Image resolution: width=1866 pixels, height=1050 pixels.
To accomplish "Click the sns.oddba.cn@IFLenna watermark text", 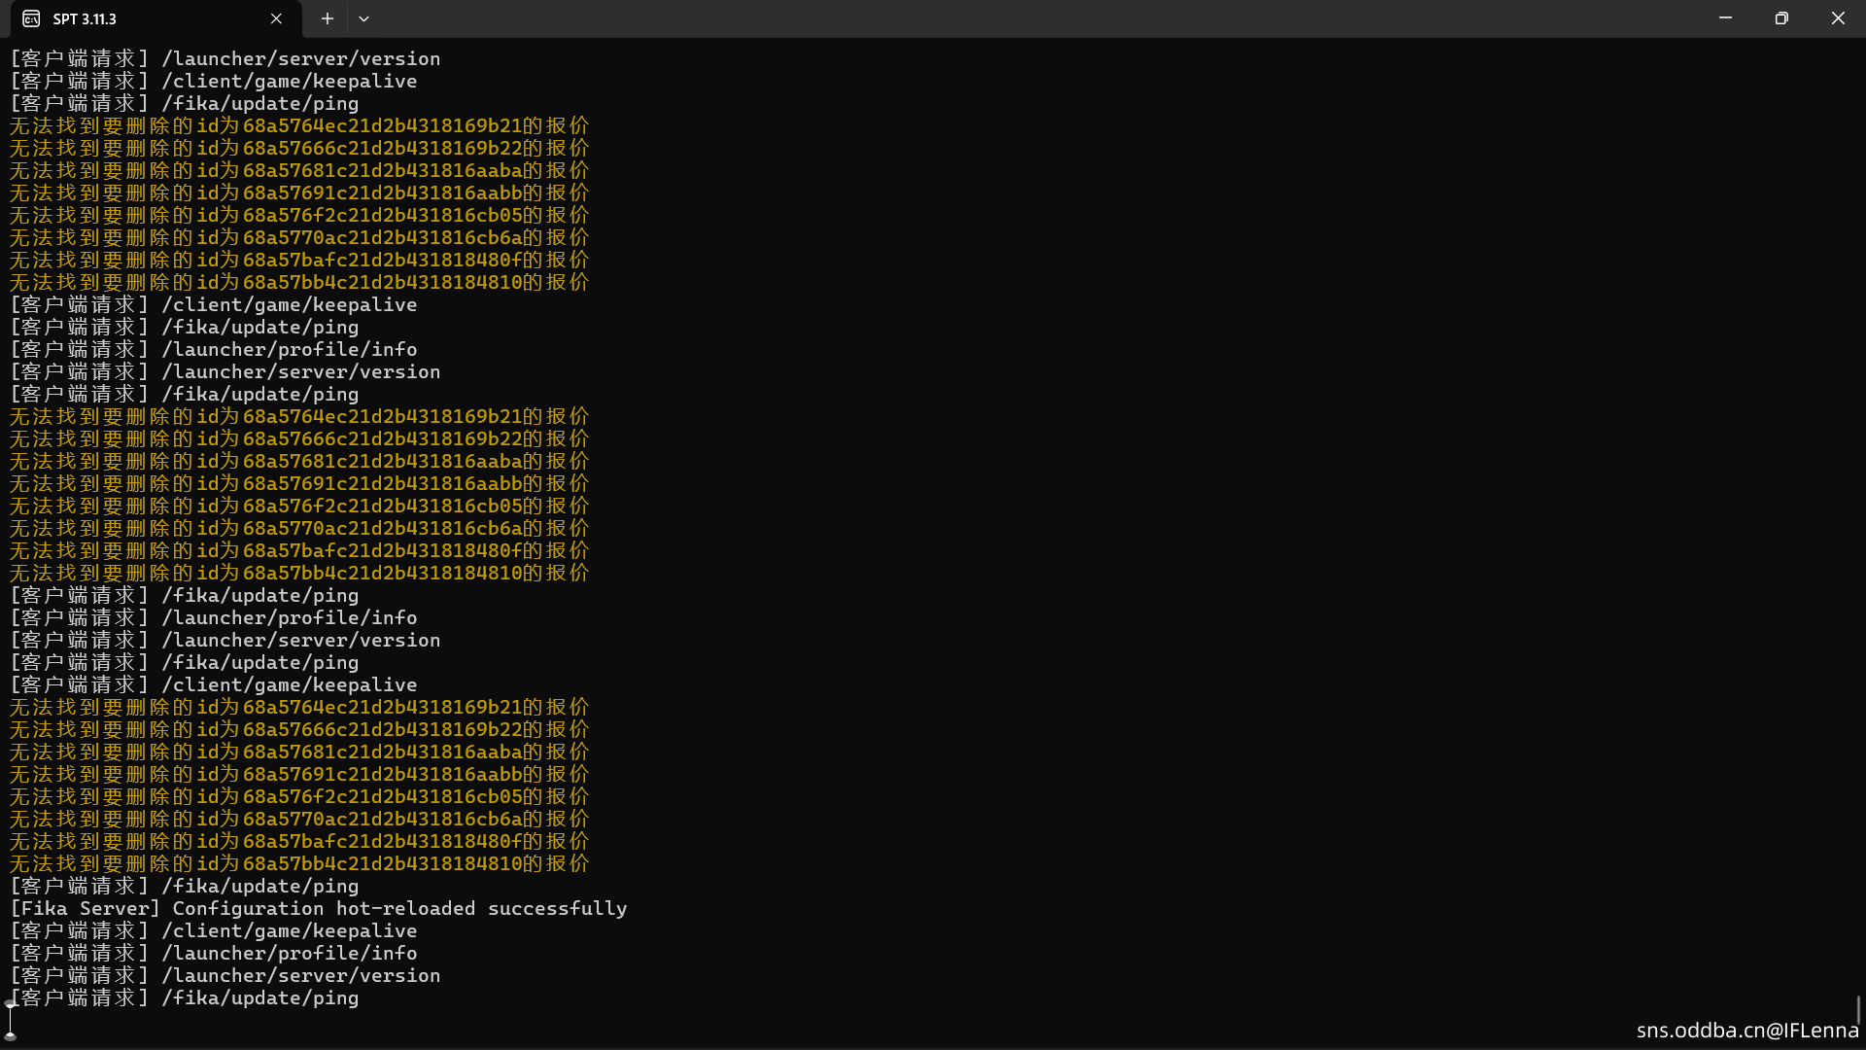I will [x=1746, y=1030].
